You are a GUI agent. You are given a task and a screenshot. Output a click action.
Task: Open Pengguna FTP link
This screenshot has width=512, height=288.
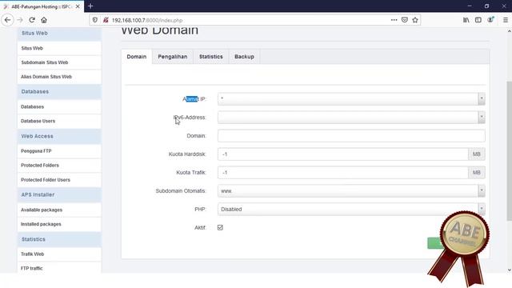click(59, 151)
